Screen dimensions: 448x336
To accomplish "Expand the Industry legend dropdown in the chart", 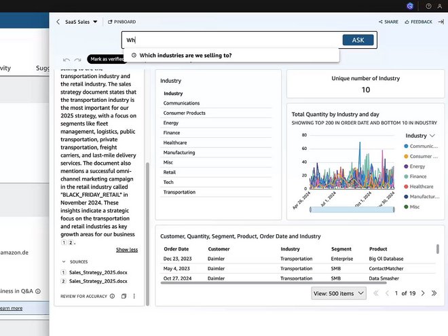I will point(432,136).
